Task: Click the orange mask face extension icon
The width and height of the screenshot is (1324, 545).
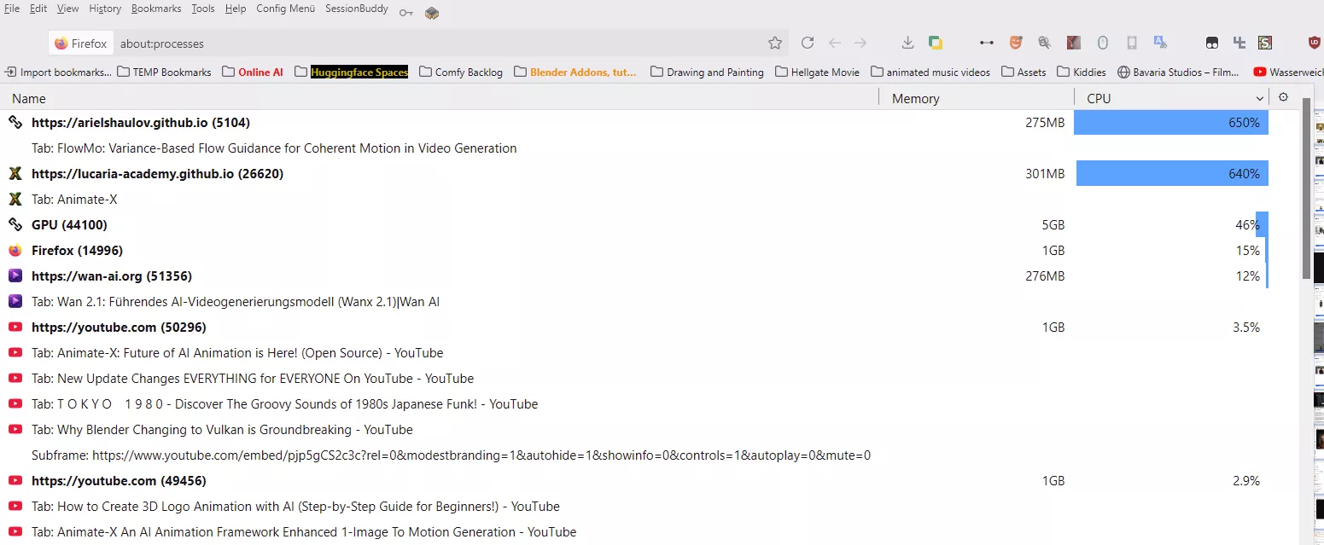Action: pyautogui.click(x=1016, y=43)
